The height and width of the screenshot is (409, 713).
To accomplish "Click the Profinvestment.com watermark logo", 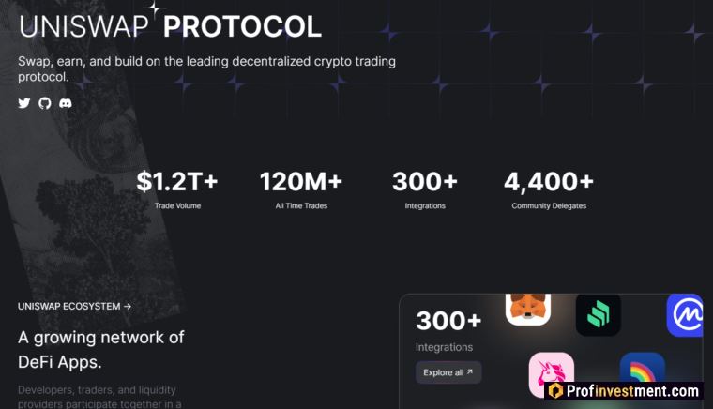I will (x=624, y=391).
